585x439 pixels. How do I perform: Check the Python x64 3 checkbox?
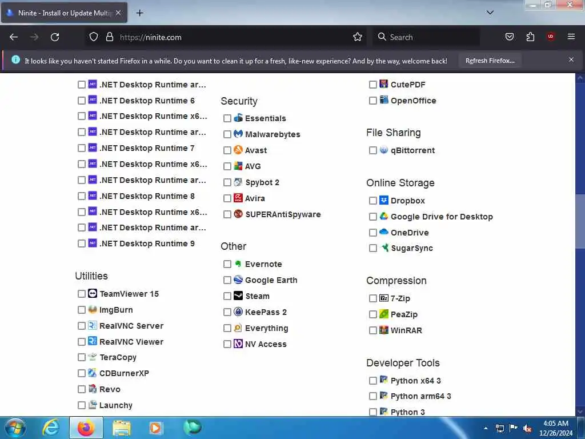coord(372,381)
